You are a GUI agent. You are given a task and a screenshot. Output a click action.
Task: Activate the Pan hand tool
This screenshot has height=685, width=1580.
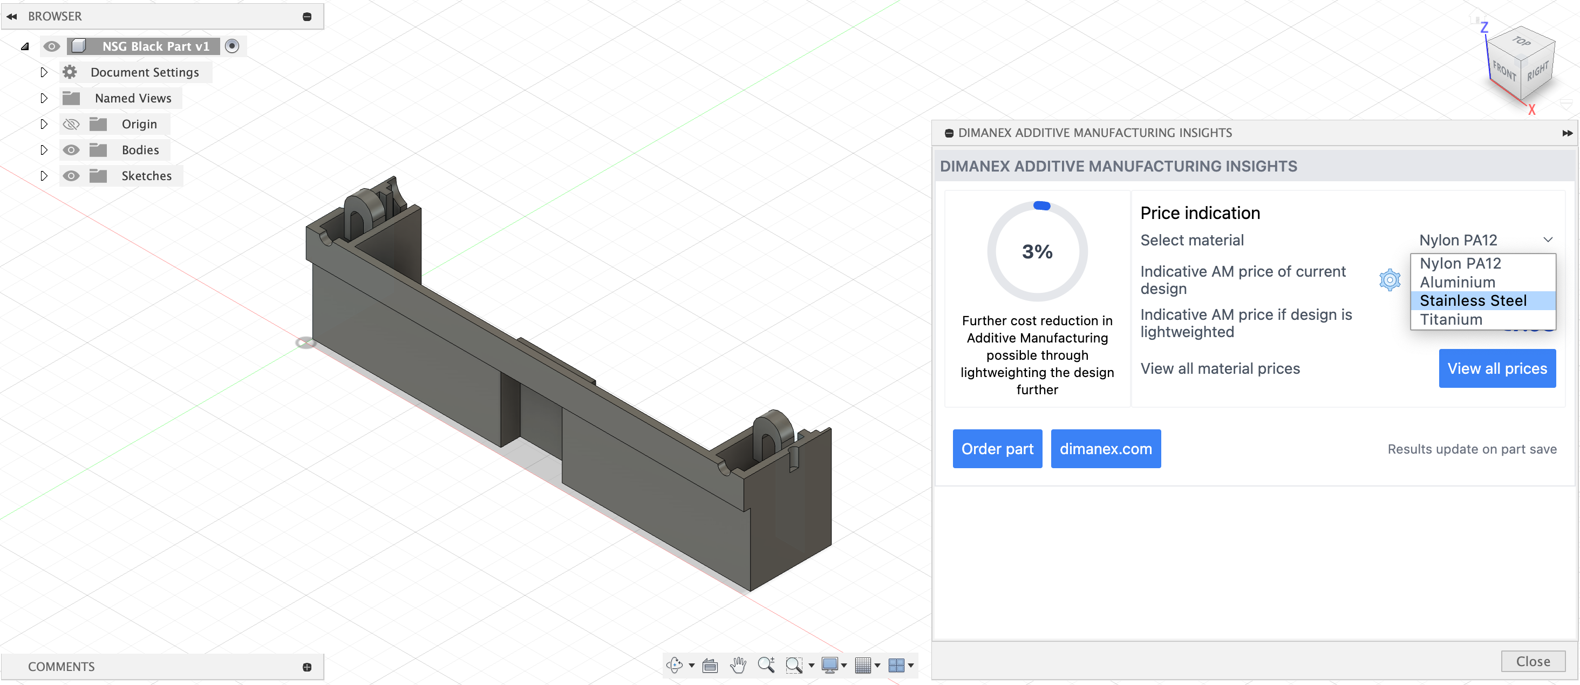[738, 665]
